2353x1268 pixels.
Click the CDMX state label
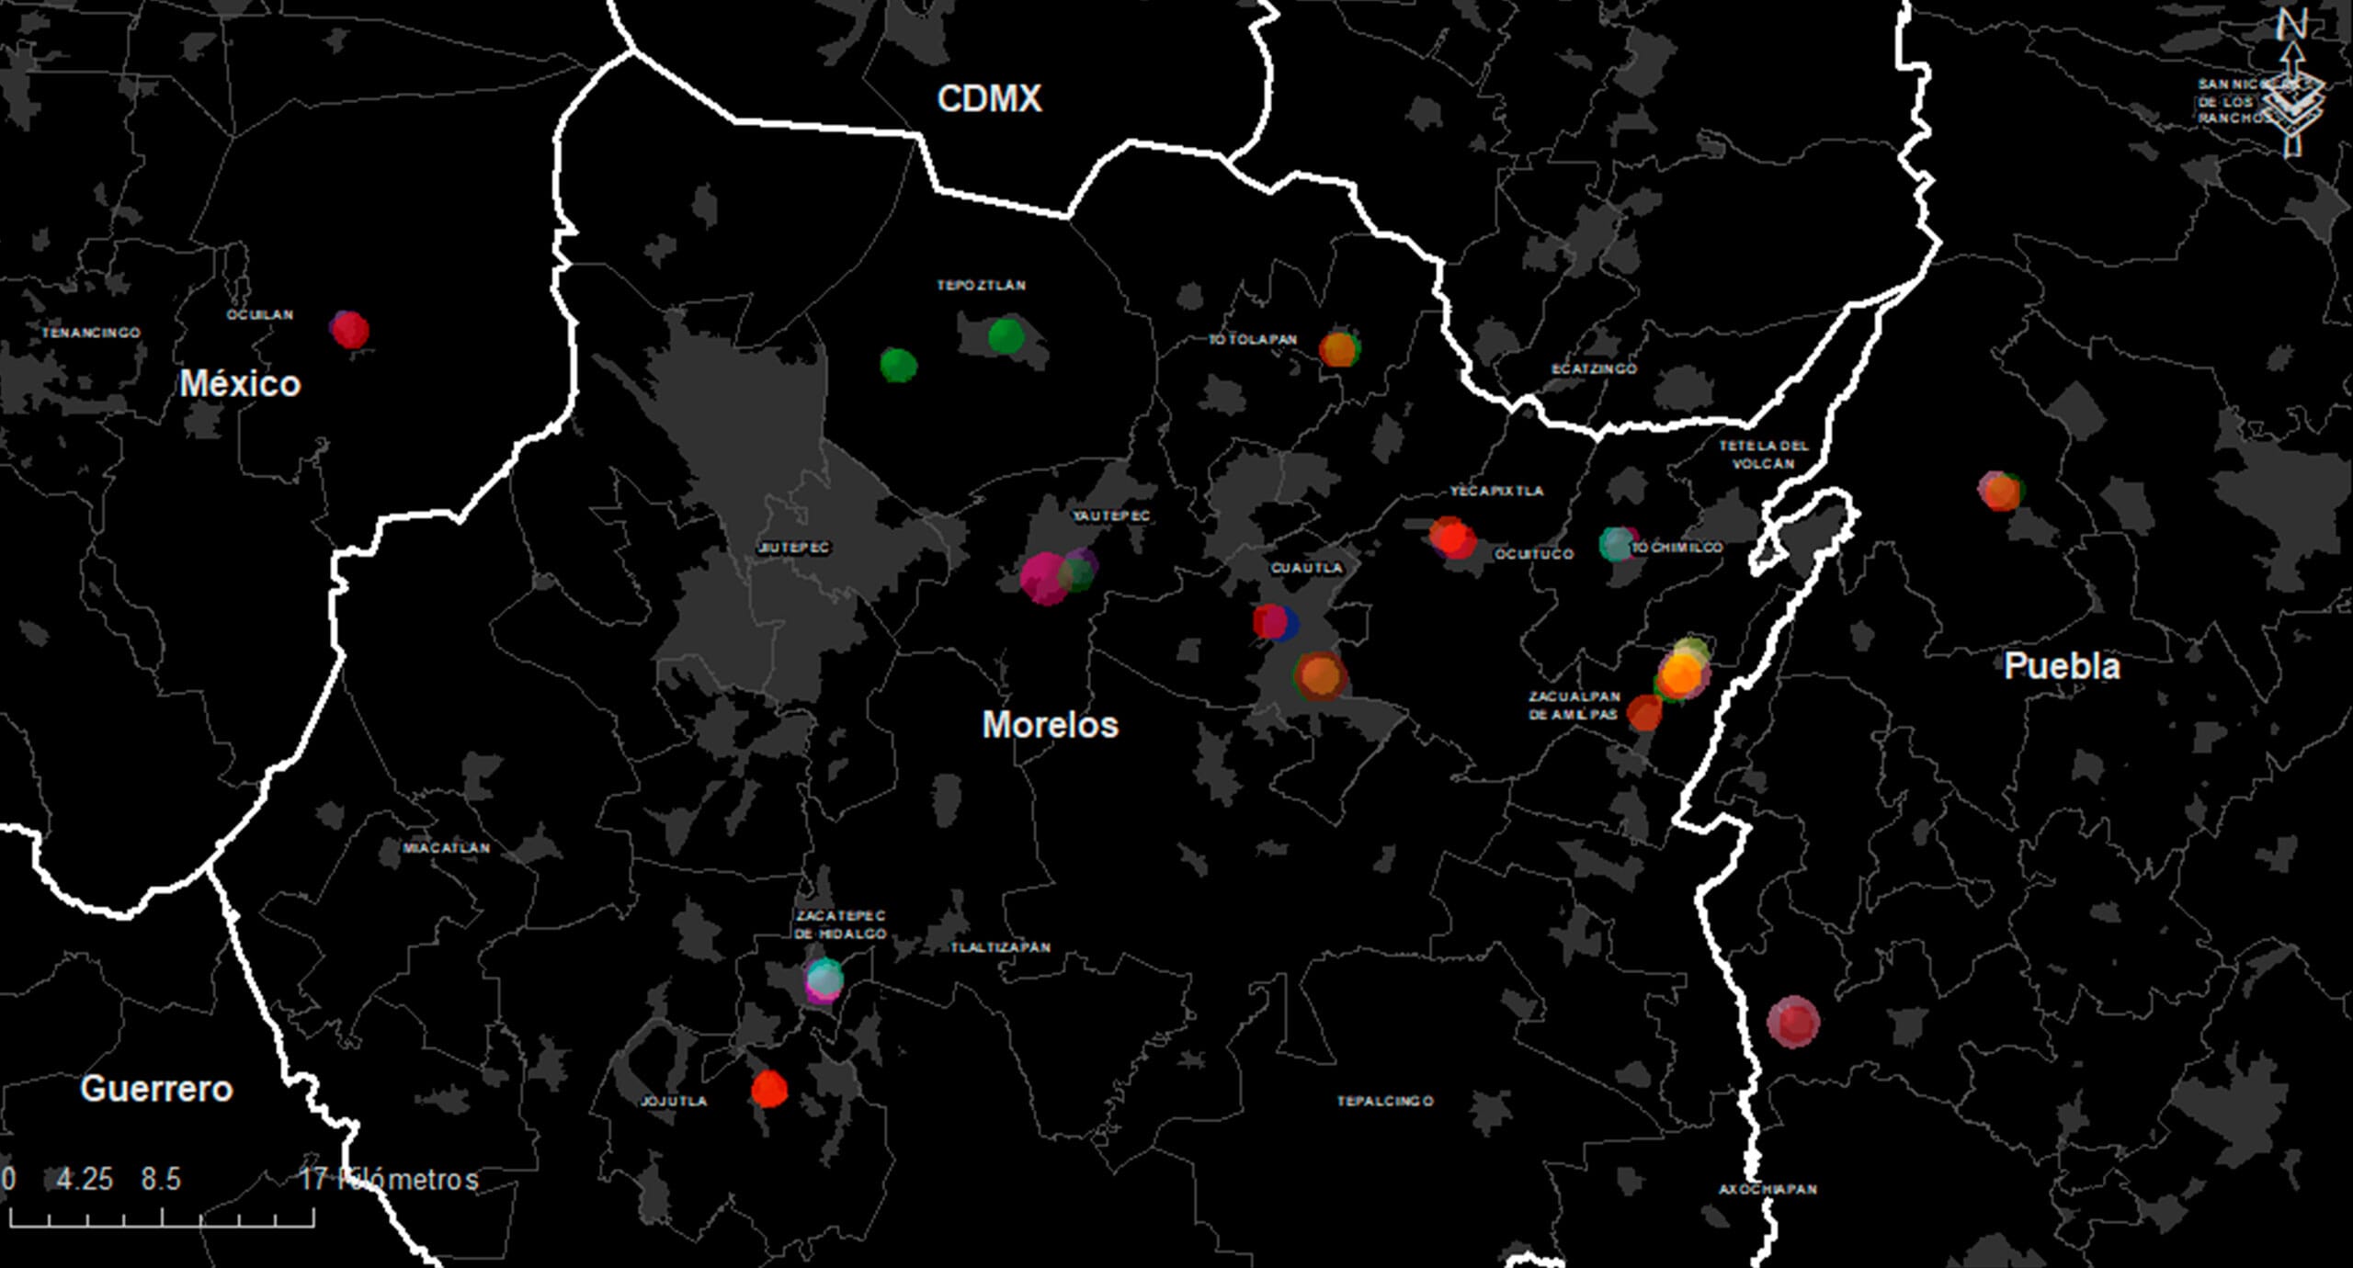pyautogui.click(x=989, y=99)
